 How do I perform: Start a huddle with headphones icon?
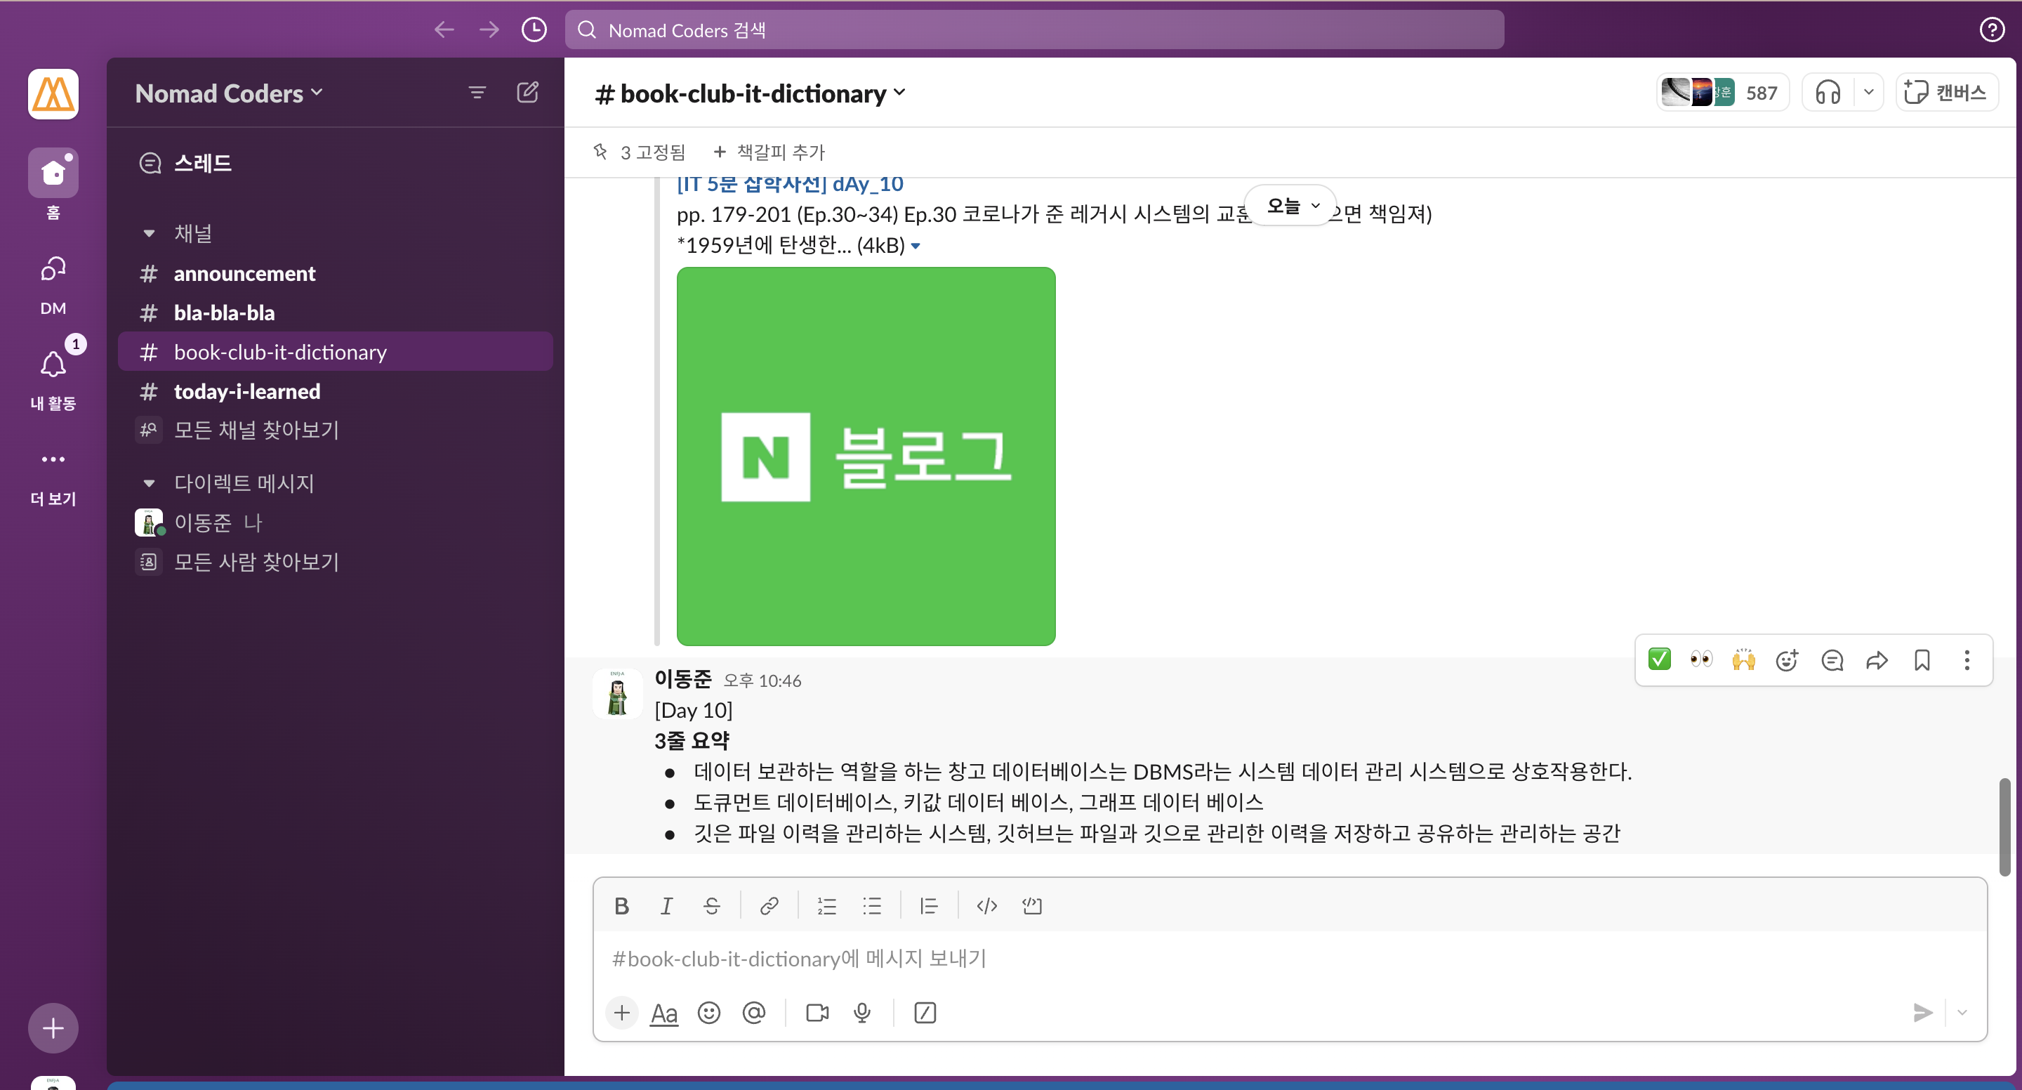tap(1828, 93)
